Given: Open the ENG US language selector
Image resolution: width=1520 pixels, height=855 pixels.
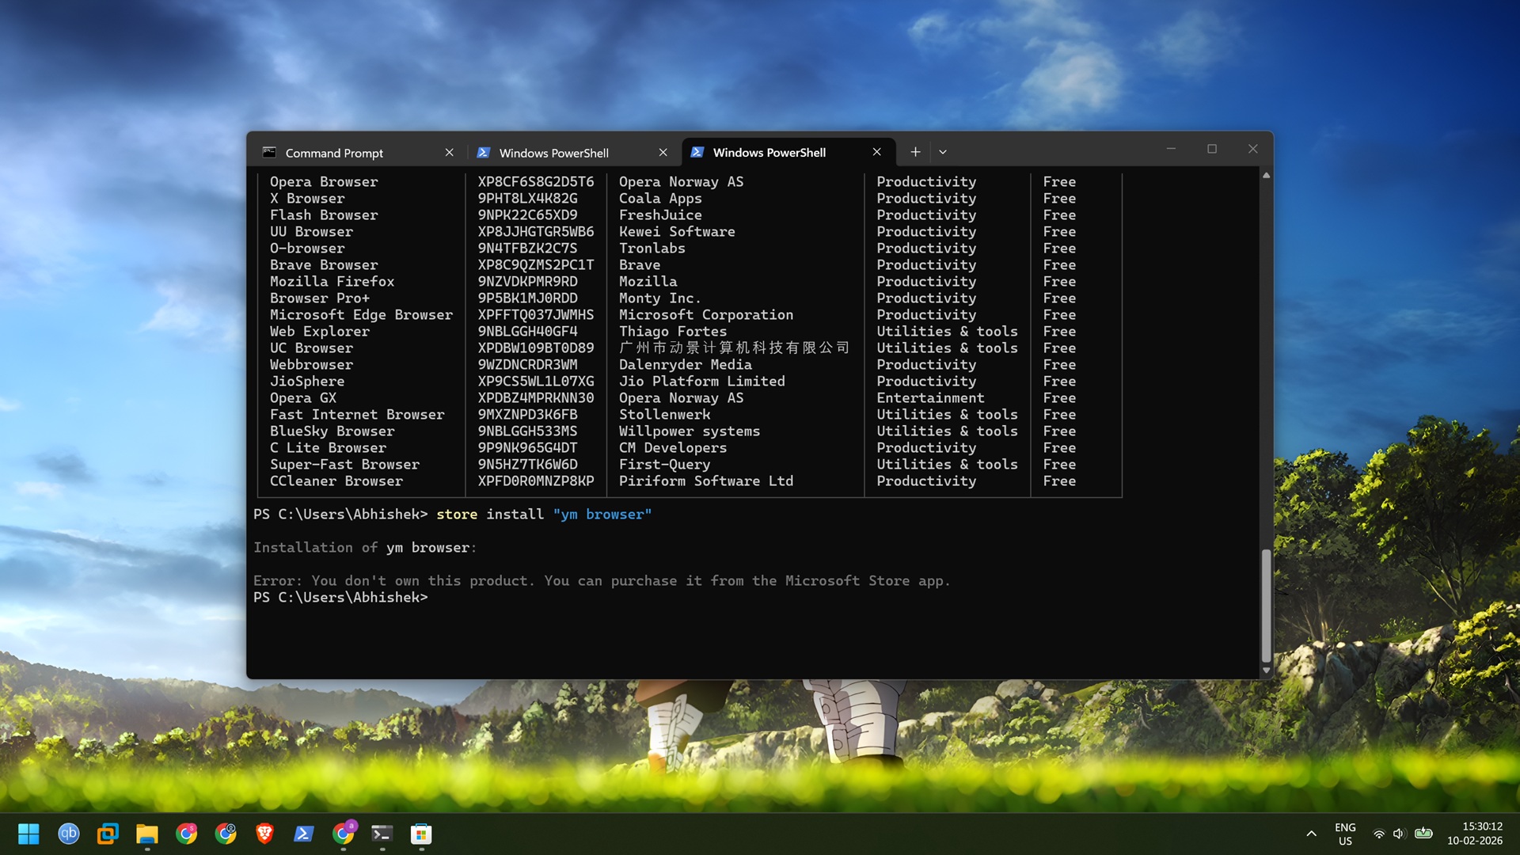Looking at the screenshot, I should tap(1346, 834).
